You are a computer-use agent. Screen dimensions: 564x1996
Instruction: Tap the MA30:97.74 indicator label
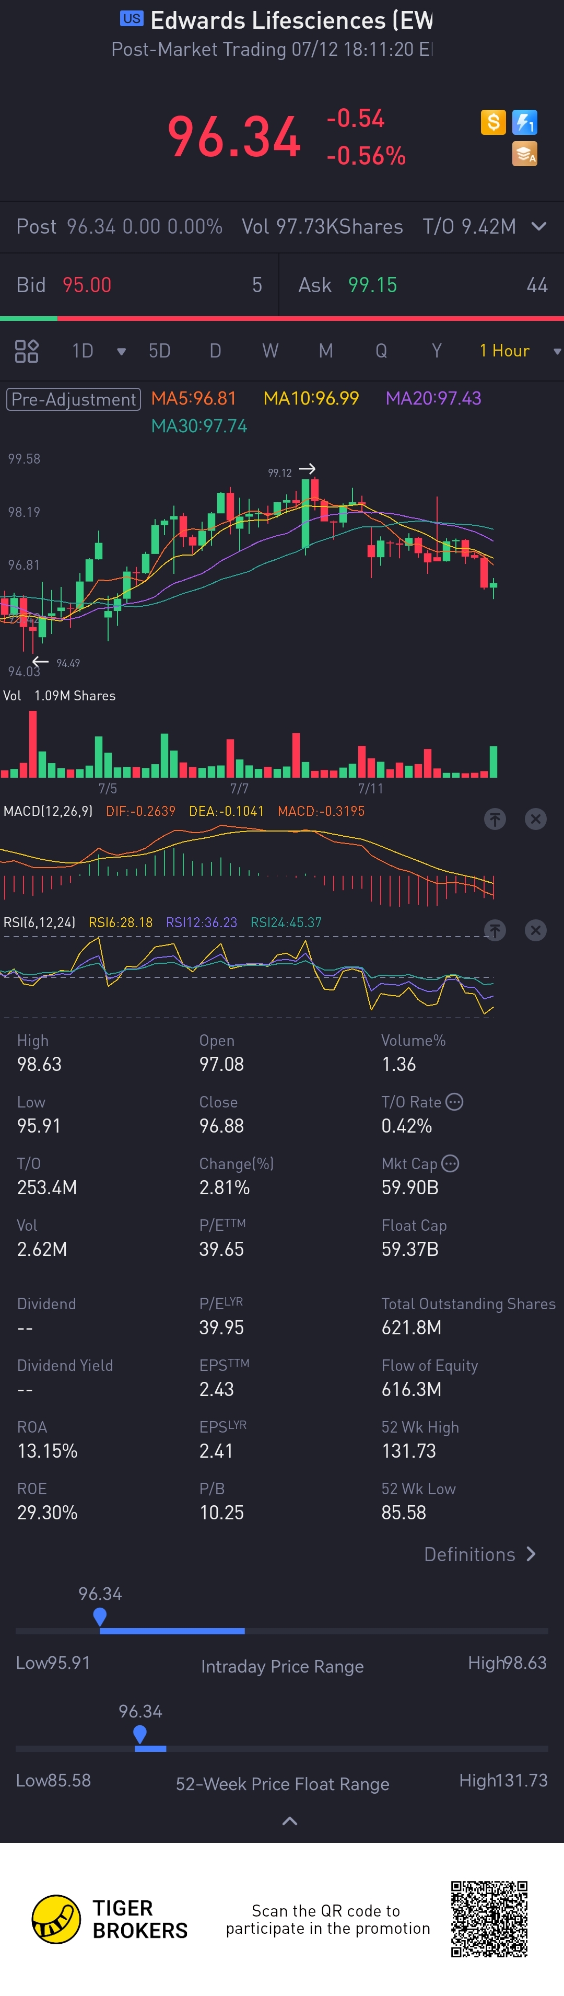coord(199,426)
